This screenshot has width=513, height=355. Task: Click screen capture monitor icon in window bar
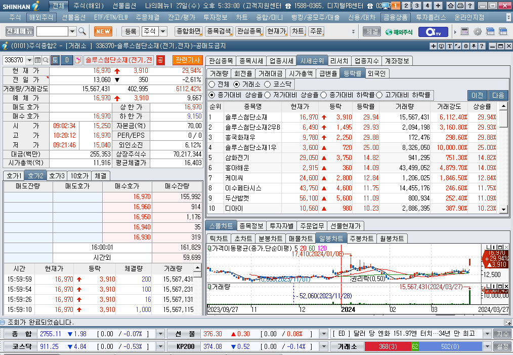click(x=441, y=46)
